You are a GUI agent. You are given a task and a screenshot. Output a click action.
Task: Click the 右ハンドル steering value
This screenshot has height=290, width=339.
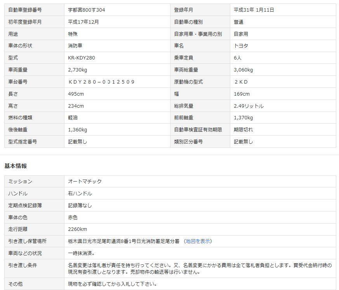pyautogui.click(x=80, y=194)
